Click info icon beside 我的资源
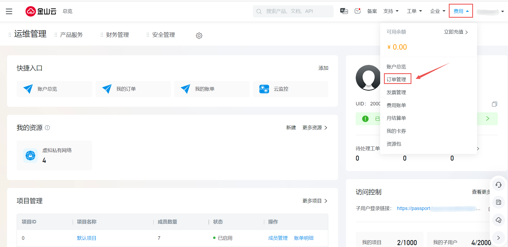The image size is (508, 247). pyautogui.click(x=47, y=128)
